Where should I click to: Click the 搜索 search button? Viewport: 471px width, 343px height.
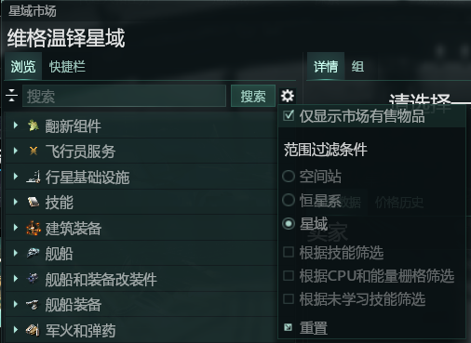[x=253, y=96]
